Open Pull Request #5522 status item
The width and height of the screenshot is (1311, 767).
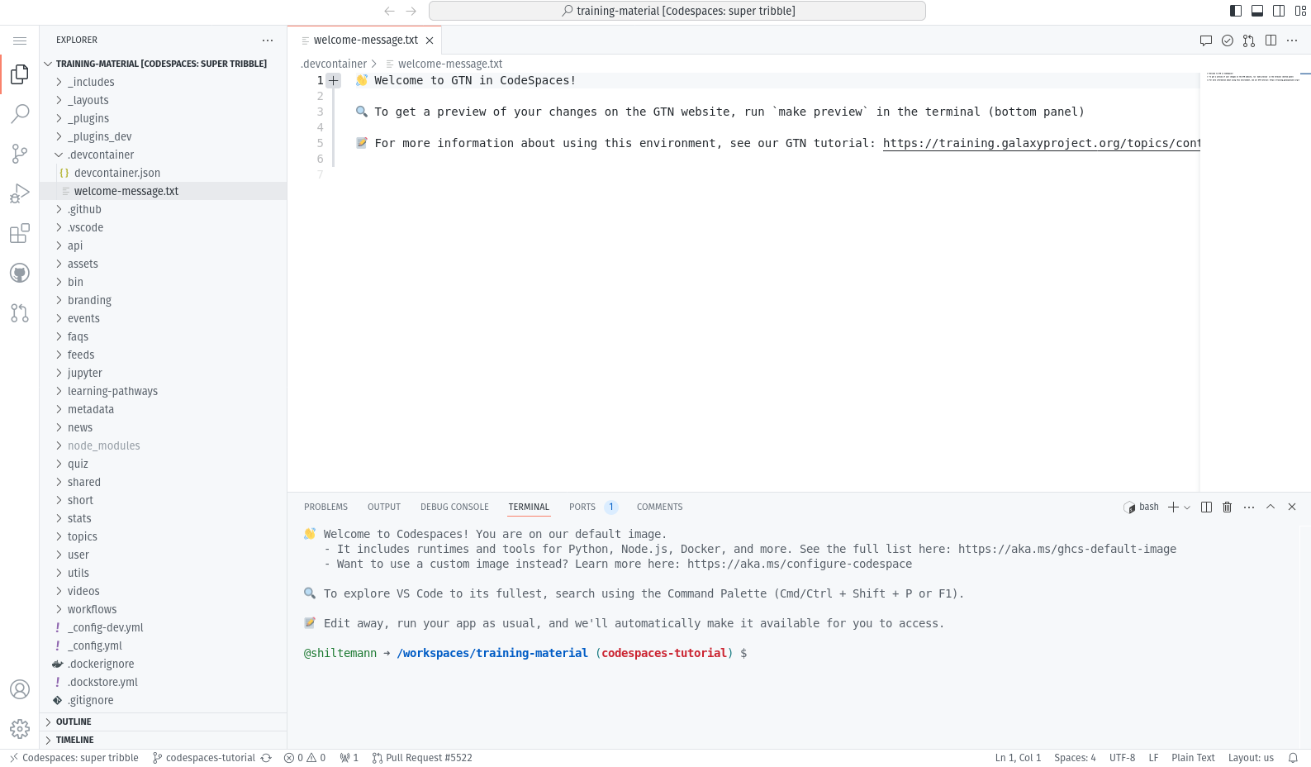coord(422,758)
